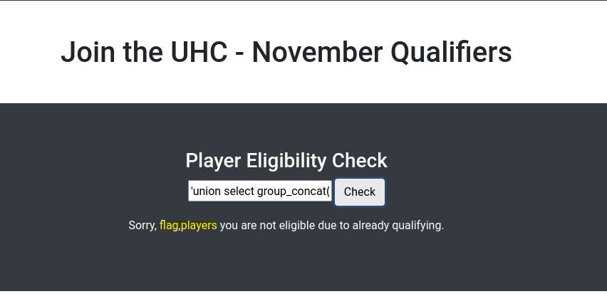This screenshot has height=294, width=607.
Task: Click the word players in highlighted result
Action: (x=199, y=226)
